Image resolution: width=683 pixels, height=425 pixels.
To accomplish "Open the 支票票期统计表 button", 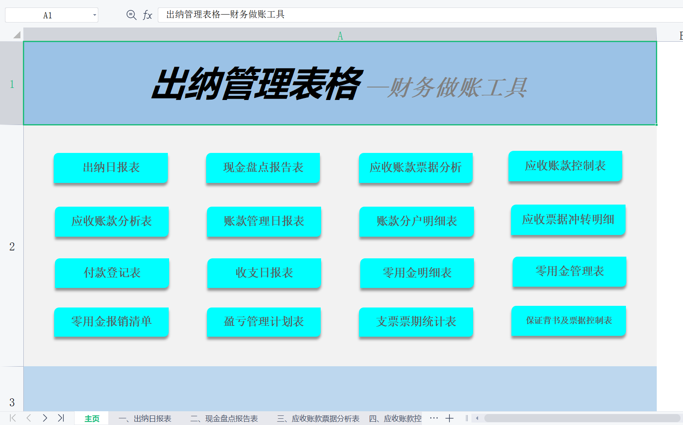I will pyautogui.click(x=416, y=322).
